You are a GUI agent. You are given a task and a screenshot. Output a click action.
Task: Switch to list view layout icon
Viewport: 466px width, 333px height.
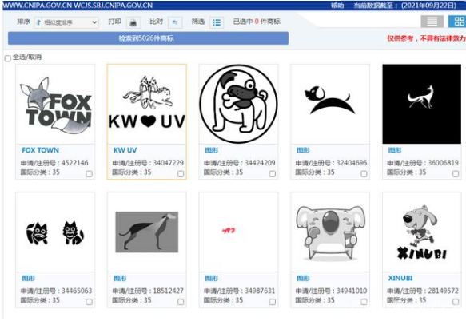[x=432, y=22]
